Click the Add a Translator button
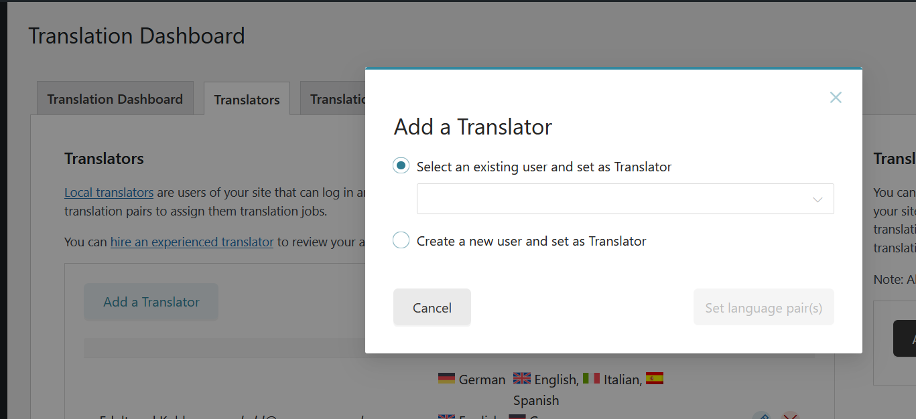This screenshot has width=916, height=419. pos(151,302)
